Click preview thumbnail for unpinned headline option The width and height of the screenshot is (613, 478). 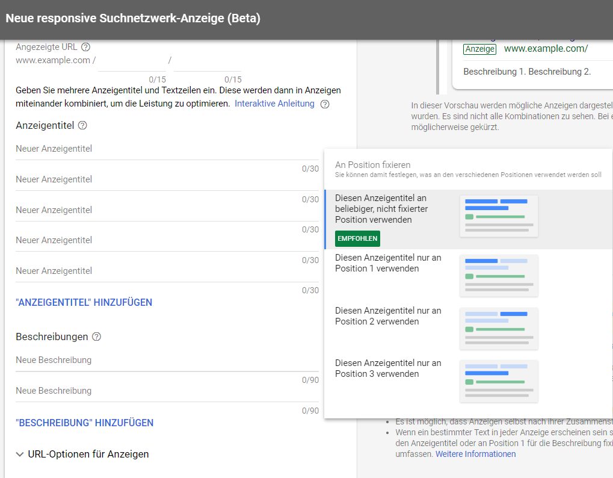click(498, 215)
